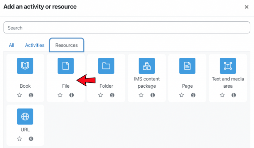Star Text and media area as favourite
This screenshot has width=254, height=148.
[x=222, y=95]
